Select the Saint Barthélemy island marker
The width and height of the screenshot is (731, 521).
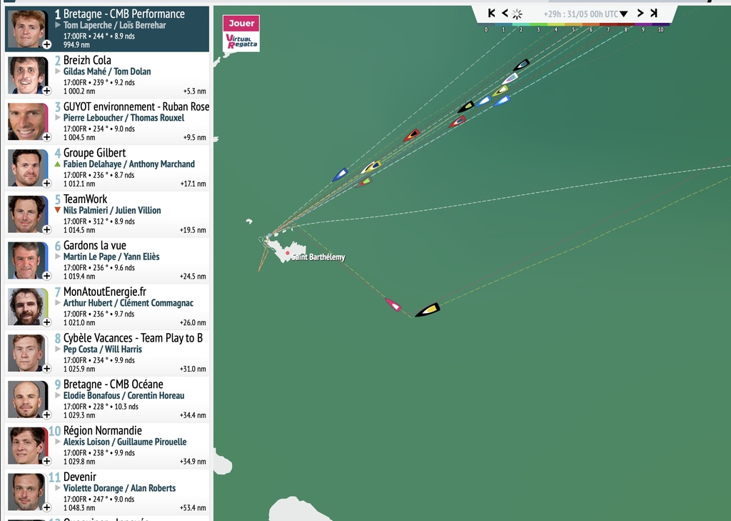coord(288,253)
